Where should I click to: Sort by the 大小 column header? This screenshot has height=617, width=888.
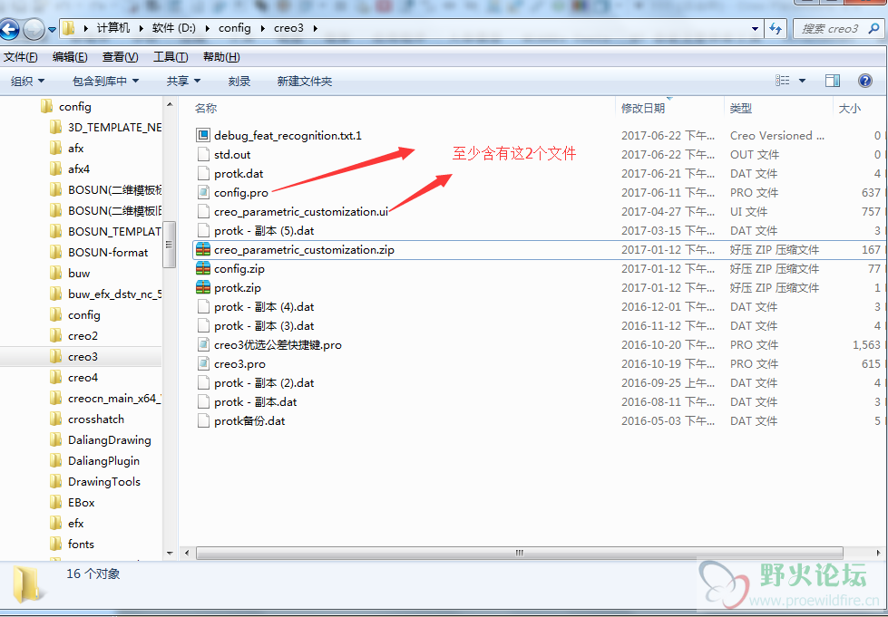point(850,108)
